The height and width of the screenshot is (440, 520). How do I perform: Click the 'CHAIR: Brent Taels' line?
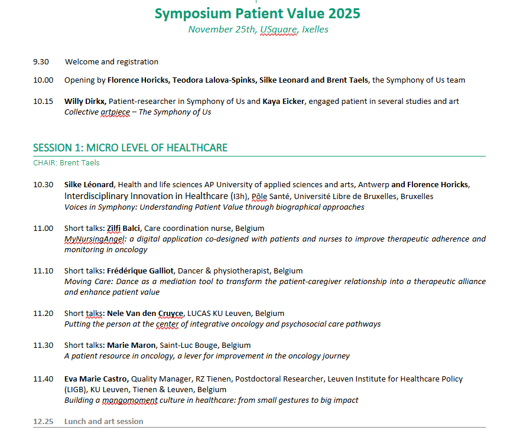[x=66, y=162]
